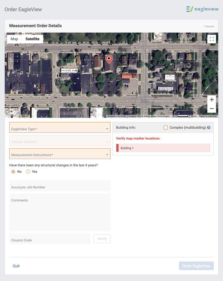The height and width of the screenshot is (281, 223).
Task: Click Report a map error link
Action: point(208,116)
